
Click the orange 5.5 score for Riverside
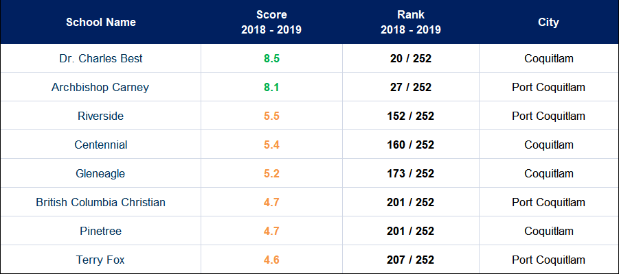[x=271, y=116]
